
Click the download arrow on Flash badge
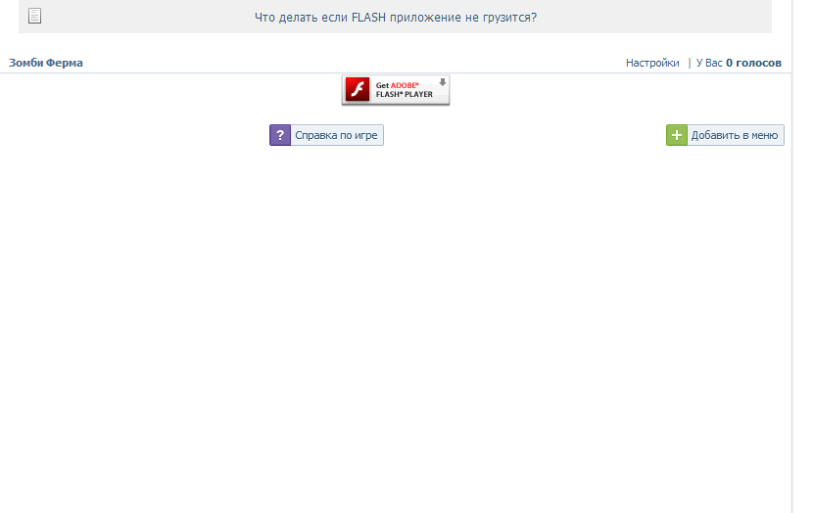click(x=443, y=82)
